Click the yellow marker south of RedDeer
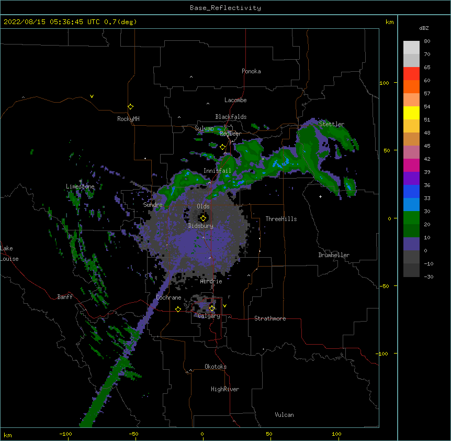The width and height of the screenshot is (451, 441). pyautogui.click(x=222, y=147)
